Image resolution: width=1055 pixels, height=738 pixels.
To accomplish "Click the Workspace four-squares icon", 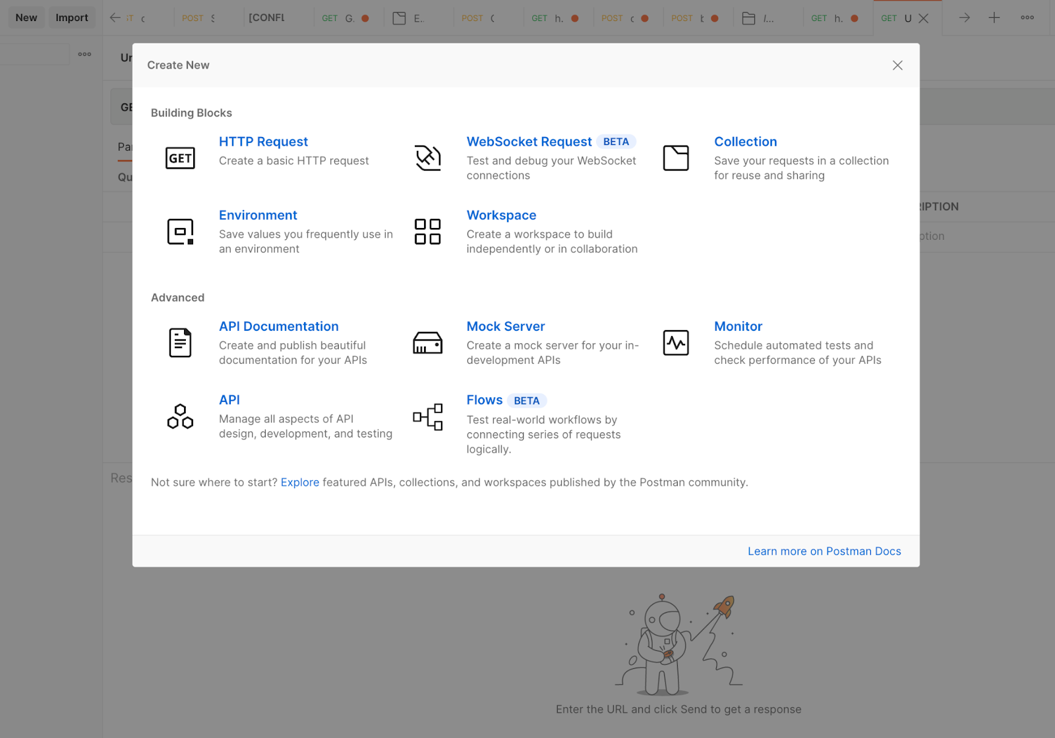I will pyautogui.click(x=428, y=232).
